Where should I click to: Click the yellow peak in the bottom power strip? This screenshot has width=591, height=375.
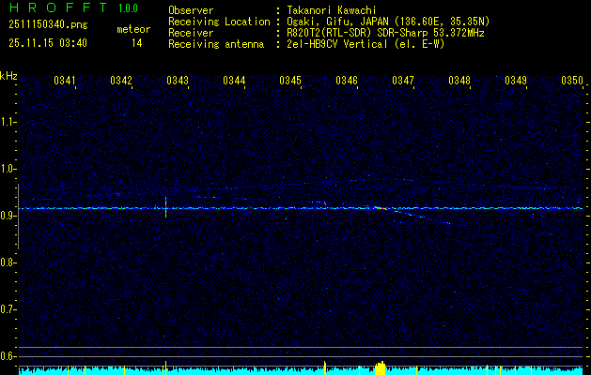[380, 367]
